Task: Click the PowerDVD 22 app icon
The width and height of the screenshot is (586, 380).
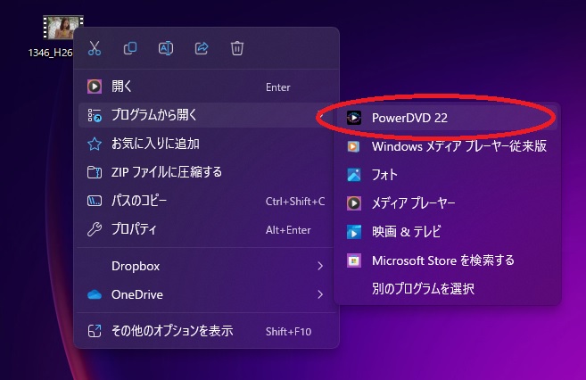Action: pyautogui.click(x=353, y=118)
